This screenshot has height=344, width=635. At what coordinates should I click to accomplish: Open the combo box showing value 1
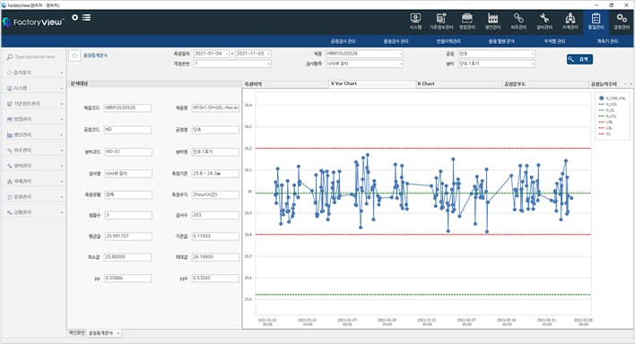pyautogui.click(x=232, y=64)
